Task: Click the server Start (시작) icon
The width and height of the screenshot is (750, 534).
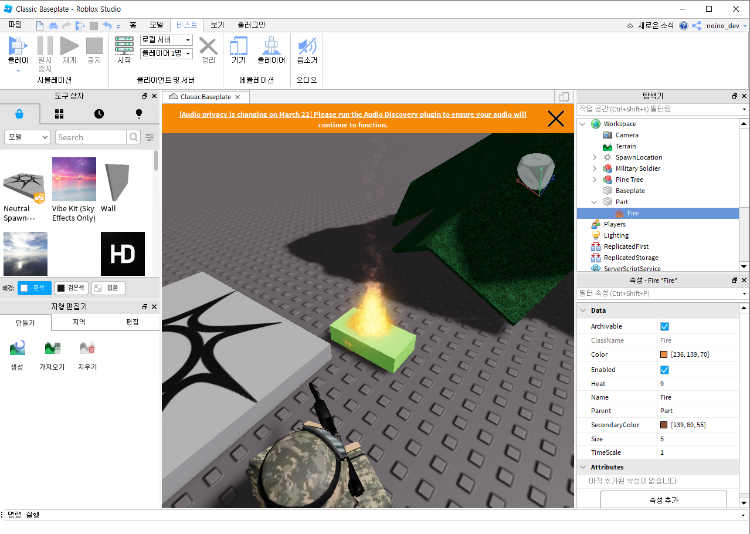Action: [124, 46]
